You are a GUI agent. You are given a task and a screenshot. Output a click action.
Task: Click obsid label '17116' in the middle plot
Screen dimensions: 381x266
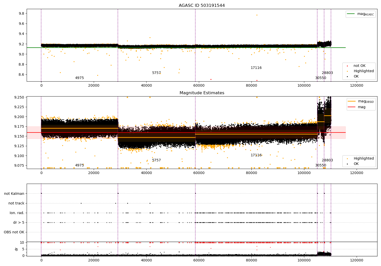256,155
